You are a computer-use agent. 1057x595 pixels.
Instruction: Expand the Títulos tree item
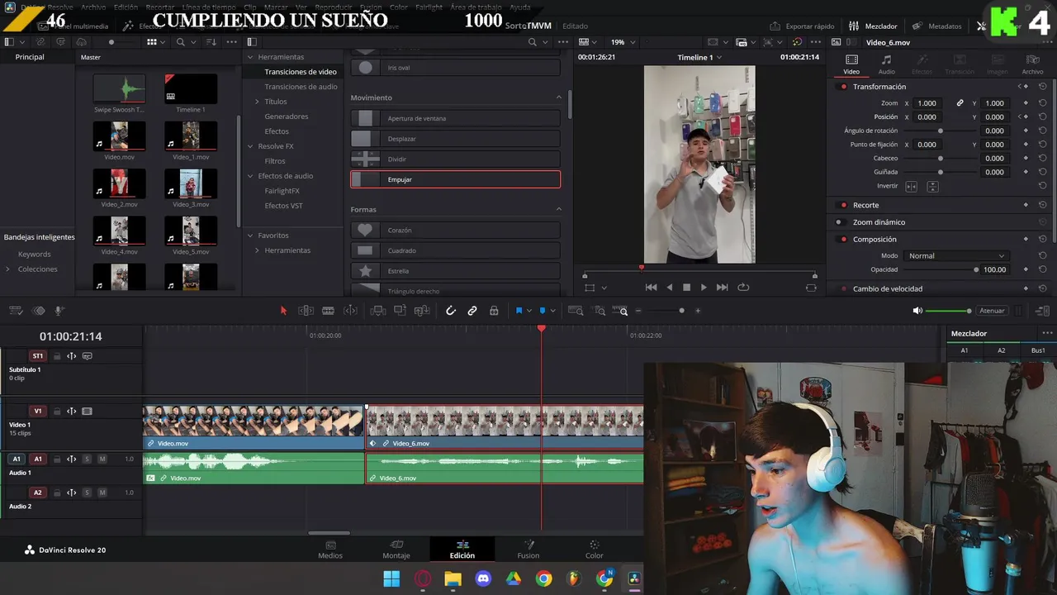(x=257, y=102)
